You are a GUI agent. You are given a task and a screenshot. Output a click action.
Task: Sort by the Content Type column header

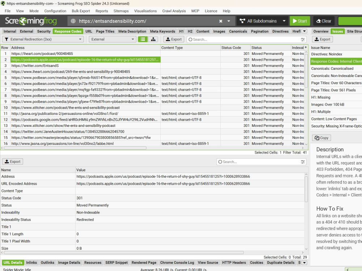point(190,48)
